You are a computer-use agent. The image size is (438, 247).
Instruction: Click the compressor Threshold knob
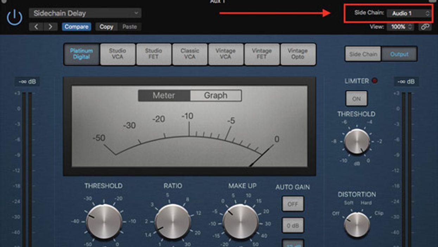pos(104,222)
